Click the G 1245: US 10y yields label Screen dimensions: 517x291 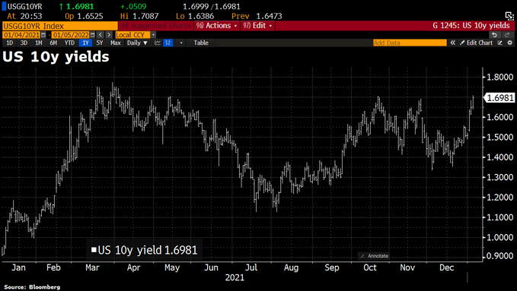(471, 26)
